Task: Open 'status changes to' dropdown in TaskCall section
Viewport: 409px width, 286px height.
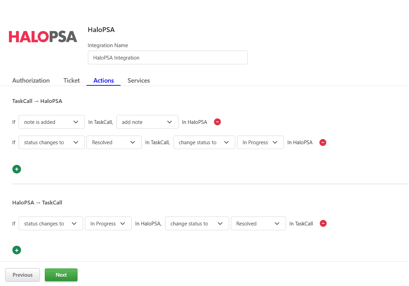Action: click(52, 142)
